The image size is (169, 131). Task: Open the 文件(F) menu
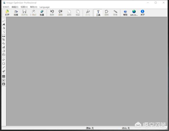click(6, 7)
